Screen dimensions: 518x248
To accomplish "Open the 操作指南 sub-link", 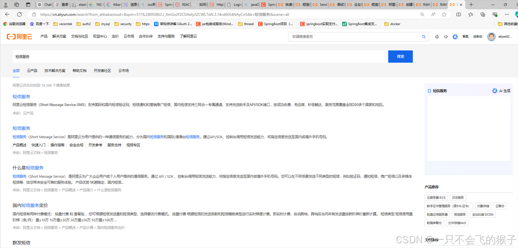I will pyautogui.click(x=57, y=145).
